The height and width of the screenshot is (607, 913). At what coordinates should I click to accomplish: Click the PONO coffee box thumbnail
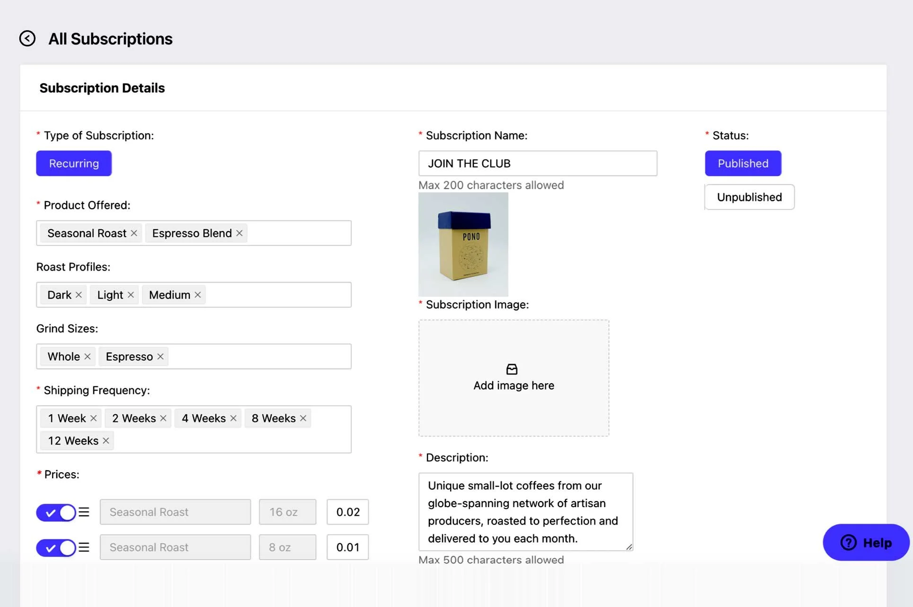(x=463, y=245)
